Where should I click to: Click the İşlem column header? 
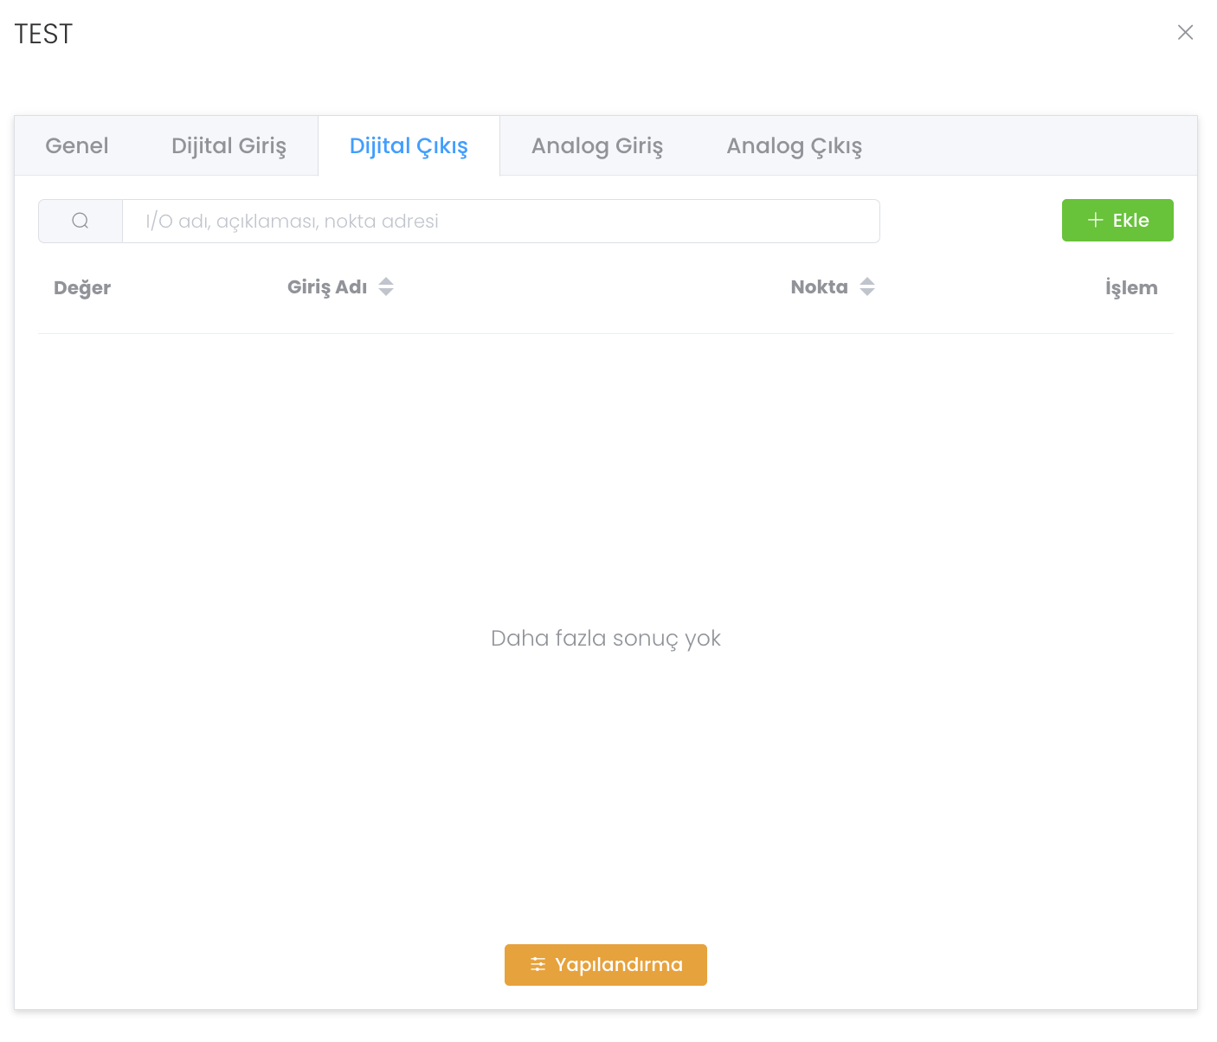click(1130, 288)
